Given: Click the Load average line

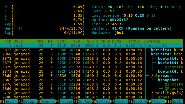Looking at the screenshot, I should pyautogui.click(x=123, y=15).
